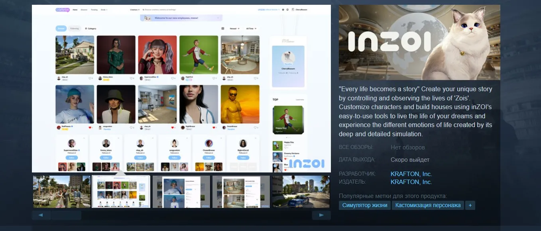Click the 'ДАТА ВЫХОДА:' label
The image size is (541, 231).
[357, 160]
